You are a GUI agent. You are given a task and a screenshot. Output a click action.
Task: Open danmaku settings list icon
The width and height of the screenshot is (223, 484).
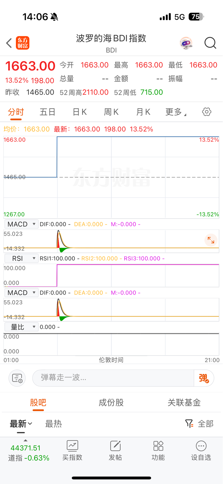17,378
